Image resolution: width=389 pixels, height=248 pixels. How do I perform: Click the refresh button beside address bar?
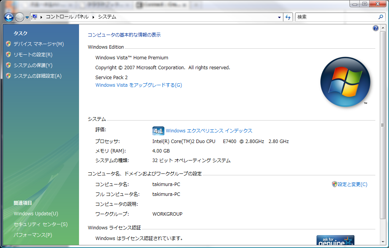pos(288,17)
